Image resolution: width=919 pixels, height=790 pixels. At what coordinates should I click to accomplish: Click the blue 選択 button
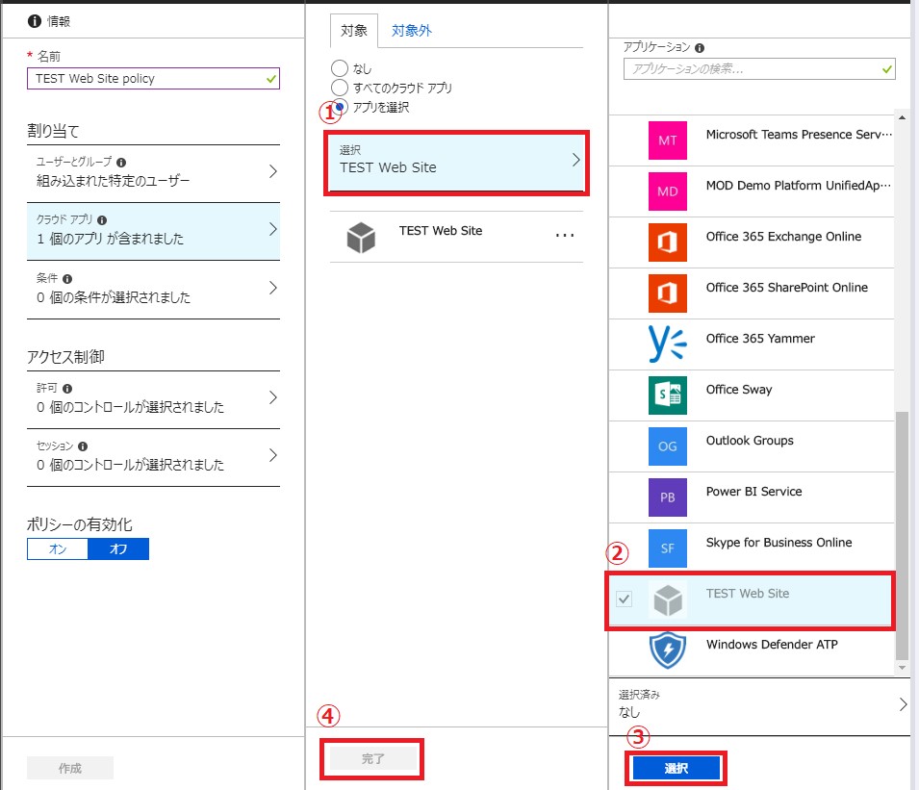coord(676,768)
